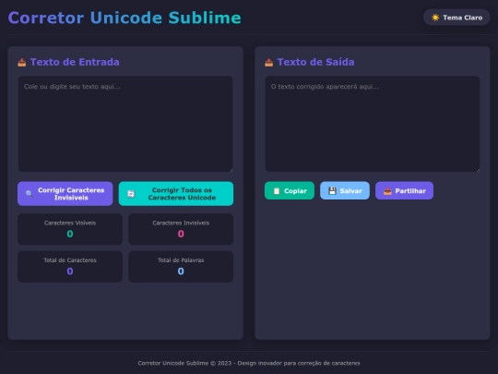Click the sun icon in theme button
Viewport: 498px width, 374px height.
[x=435, y=18]
